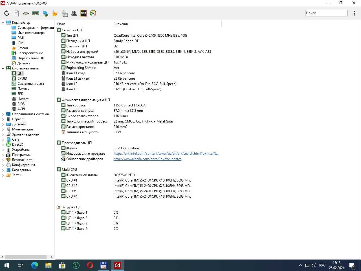Open the gauge benchmark toolbar icon
Viewport: 361px width, 271px height.
93,13
